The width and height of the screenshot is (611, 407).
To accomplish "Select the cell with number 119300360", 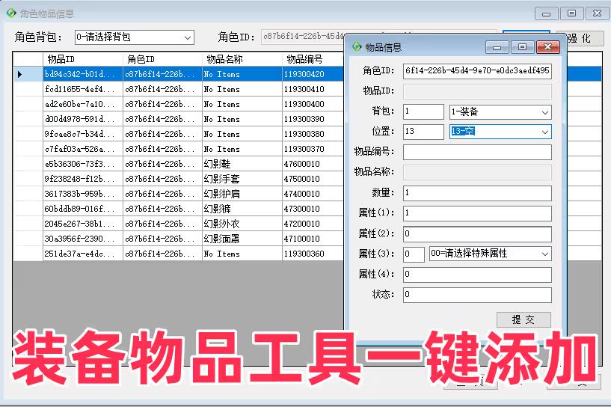I will 313,254.
